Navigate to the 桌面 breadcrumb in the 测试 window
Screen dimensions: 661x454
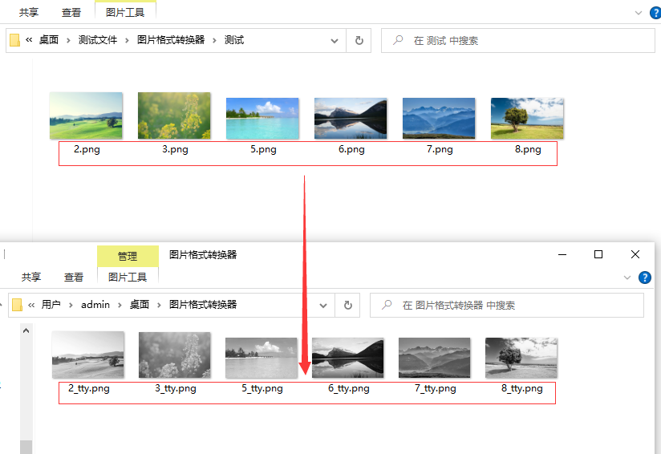pos(49,40)
